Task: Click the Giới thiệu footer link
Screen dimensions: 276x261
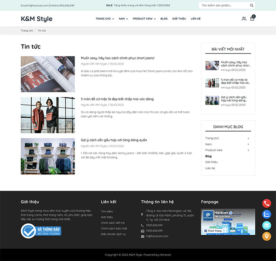Action: pos(107,217)
